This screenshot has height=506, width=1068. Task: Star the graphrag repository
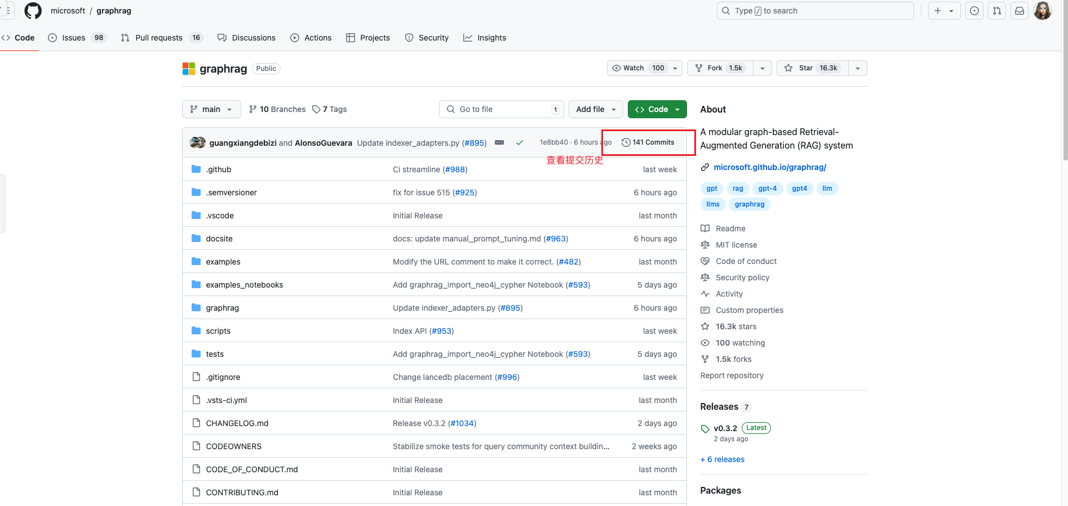(x=812, y=68)
